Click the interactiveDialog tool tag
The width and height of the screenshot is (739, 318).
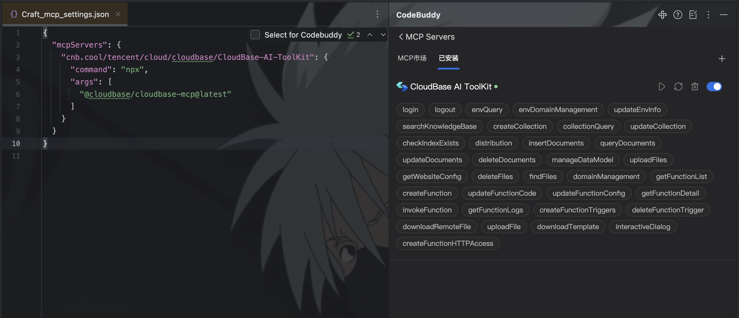643,227
